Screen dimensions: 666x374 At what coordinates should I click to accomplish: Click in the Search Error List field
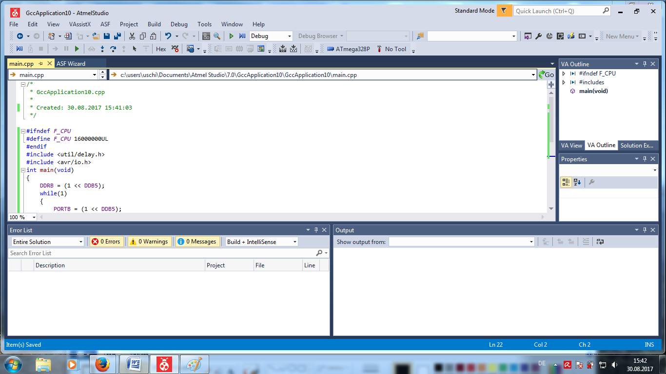(x=161, y=253)
